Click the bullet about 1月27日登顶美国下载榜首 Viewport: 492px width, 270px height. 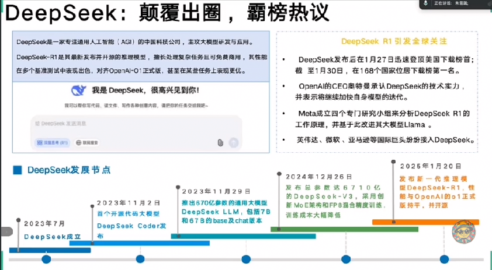pyautogui.click(x=384, y=65)
